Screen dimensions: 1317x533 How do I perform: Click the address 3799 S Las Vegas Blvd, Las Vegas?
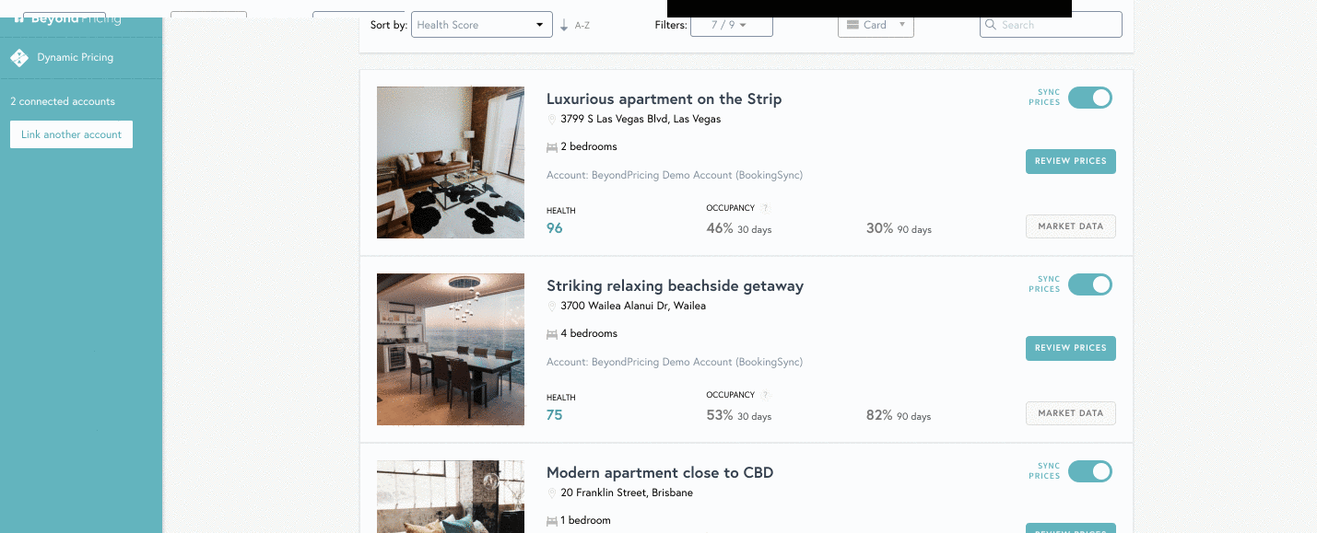(641, 119)
